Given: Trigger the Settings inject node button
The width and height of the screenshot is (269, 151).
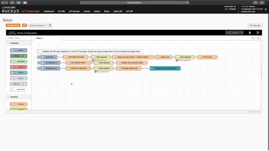Looking at the screenshot, I should click(39, 57).
